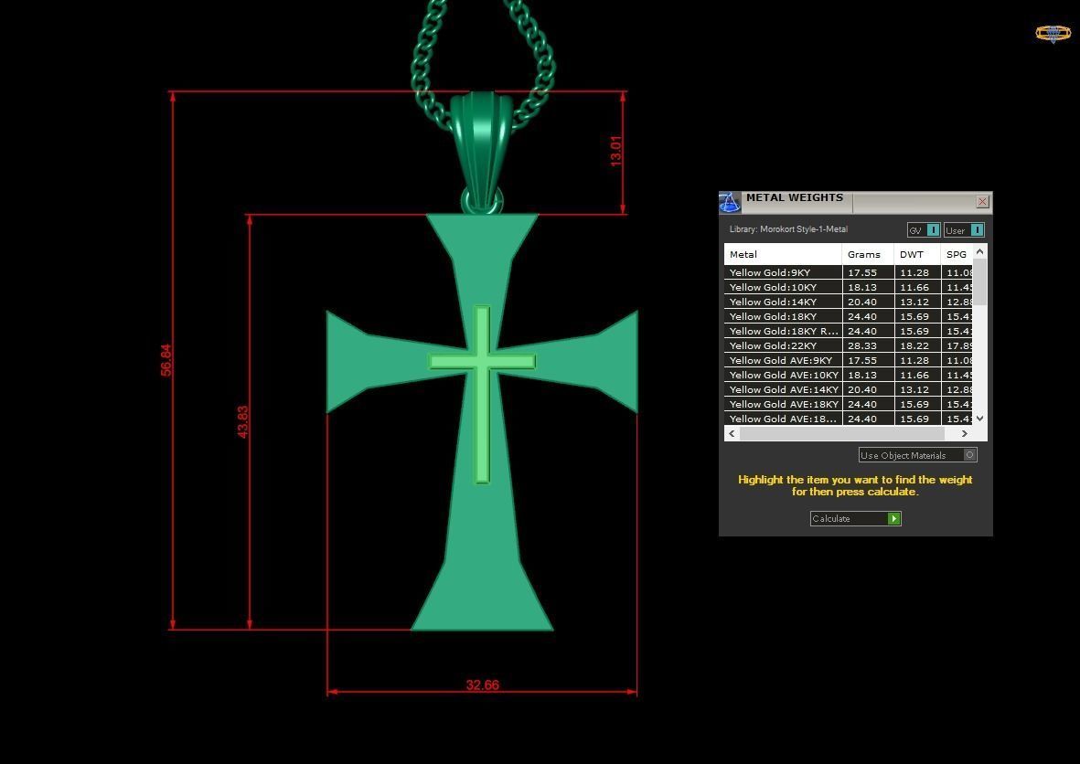Select the Yellow Gold:18KY R... row

pyautogui.click(x=848, y=331)
